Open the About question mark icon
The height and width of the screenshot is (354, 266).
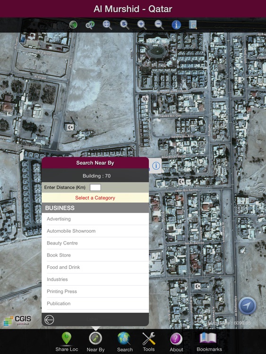pos(176,339)
